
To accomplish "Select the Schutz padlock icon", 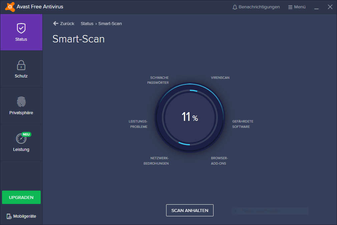I will (21, 65).
